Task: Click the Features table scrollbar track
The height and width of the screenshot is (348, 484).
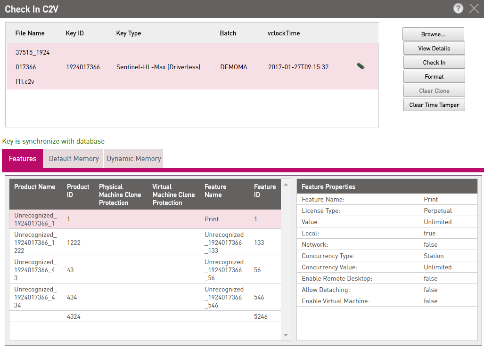Action: 286,259
